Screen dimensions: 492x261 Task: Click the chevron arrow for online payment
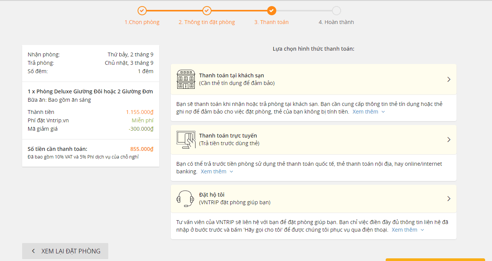(x=449, y=139)
